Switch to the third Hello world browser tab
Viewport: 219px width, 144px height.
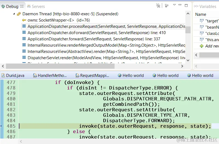click(200, 76)
